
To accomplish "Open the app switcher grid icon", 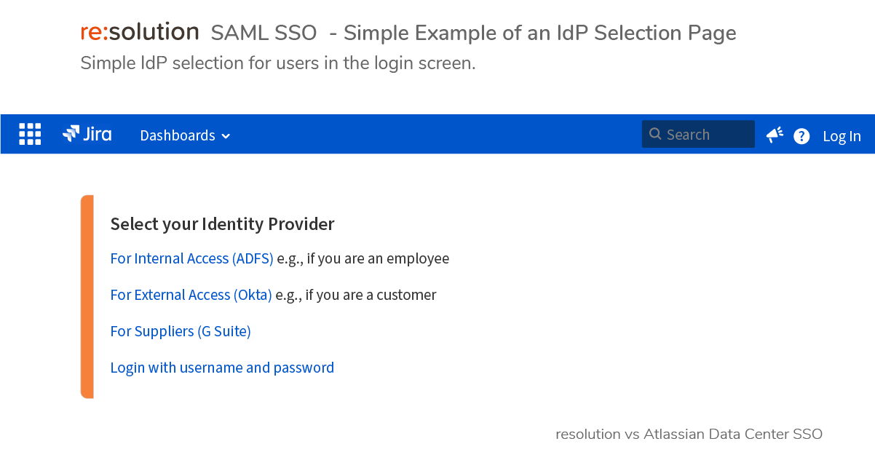I will pos(30,135).
